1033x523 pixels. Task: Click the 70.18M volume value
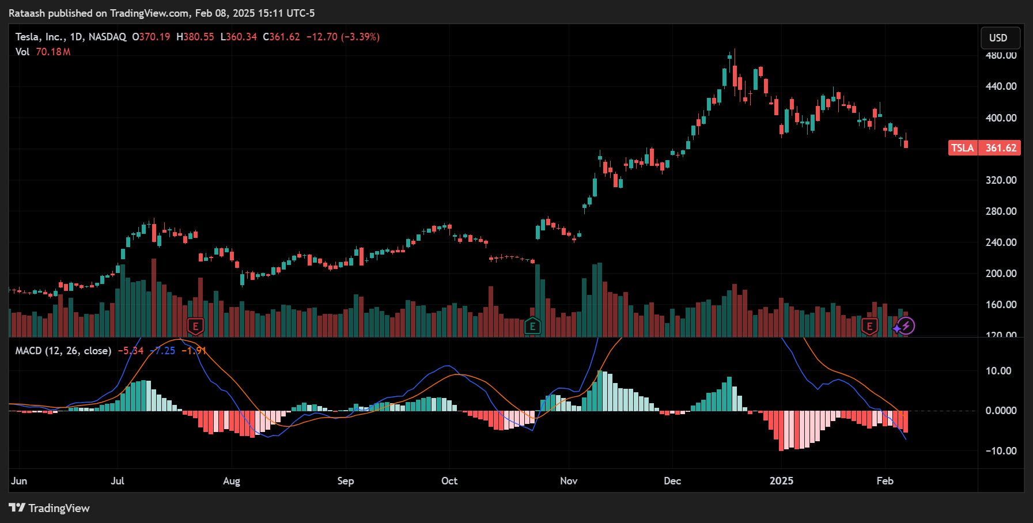(53, 52)
